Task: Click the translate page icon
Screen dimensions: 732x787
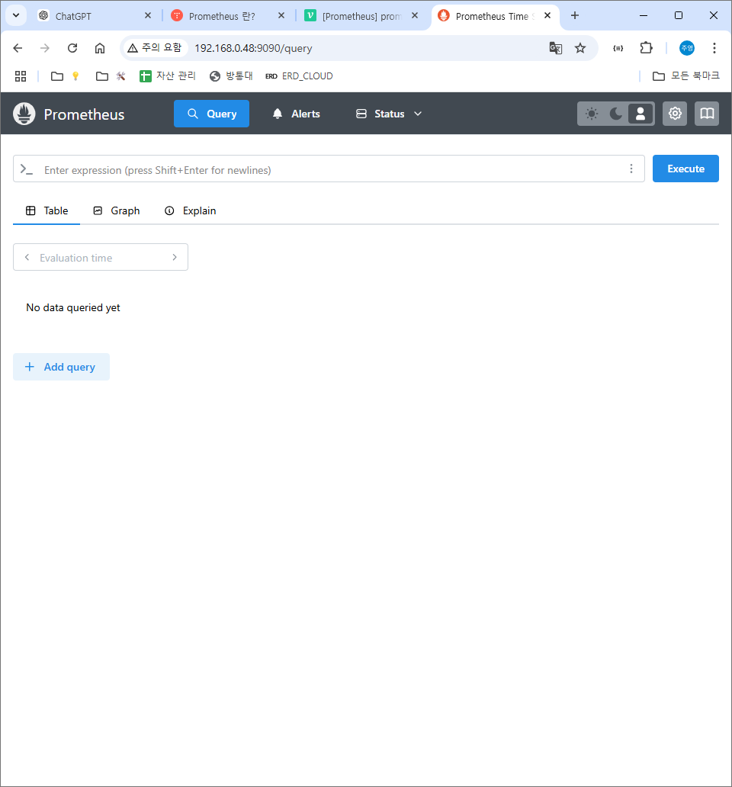Action: [x=555, y=48]
